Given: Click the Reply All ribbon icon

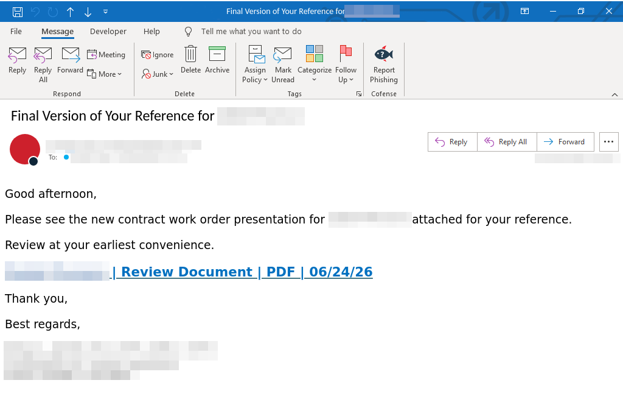Looking at the screenshot, I should [43, 55].
